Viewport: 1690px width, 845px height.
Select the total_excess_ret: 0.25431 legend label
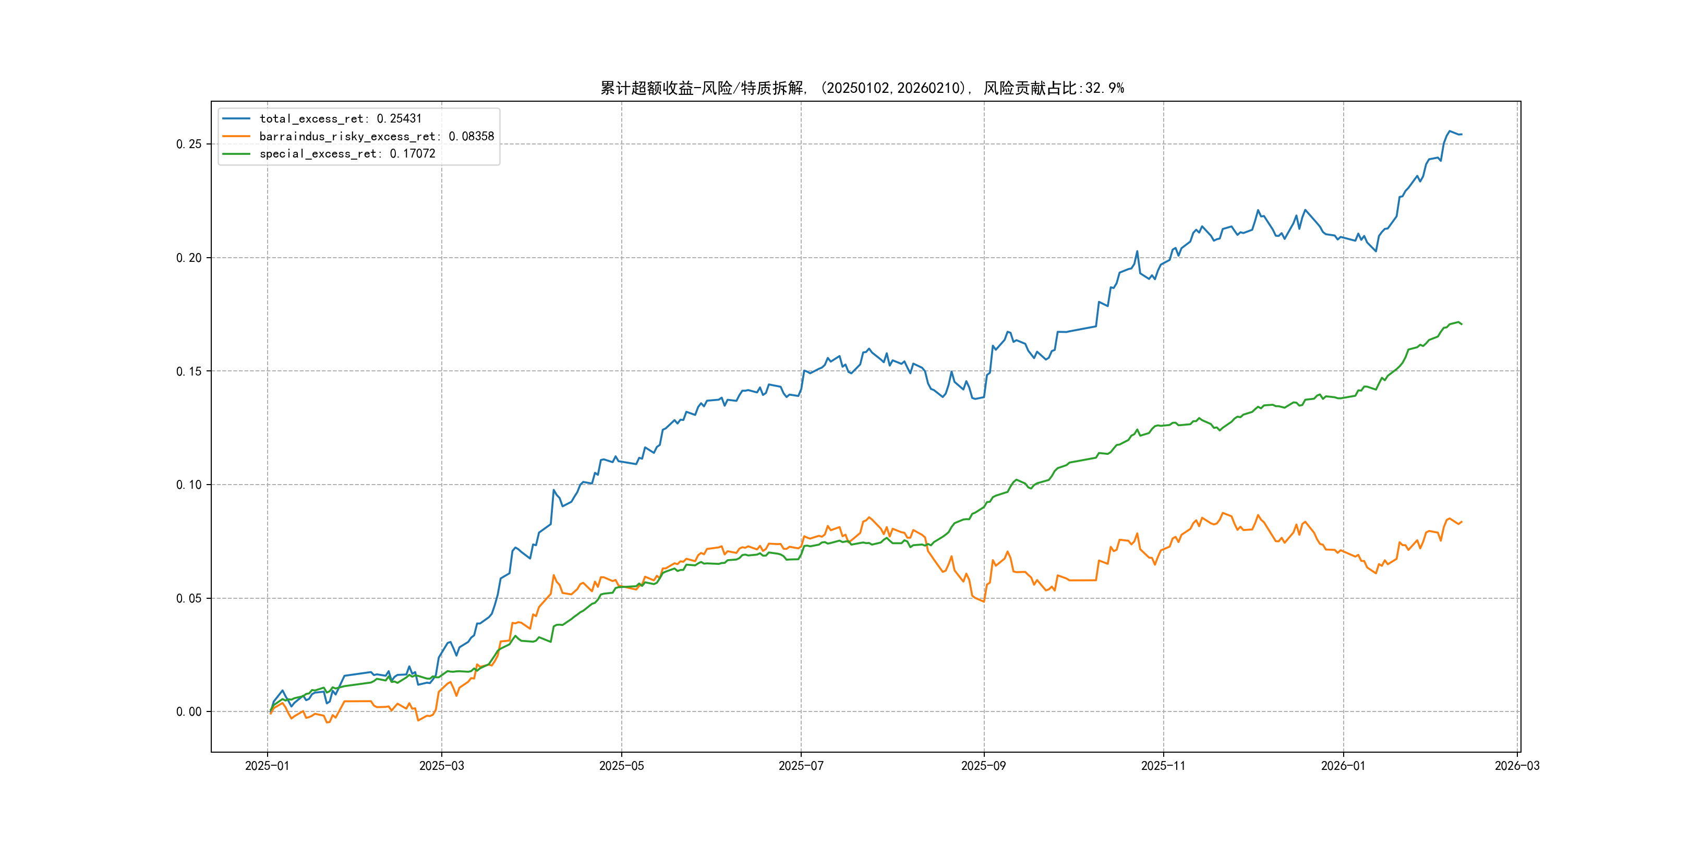click(x=341, y=119)
